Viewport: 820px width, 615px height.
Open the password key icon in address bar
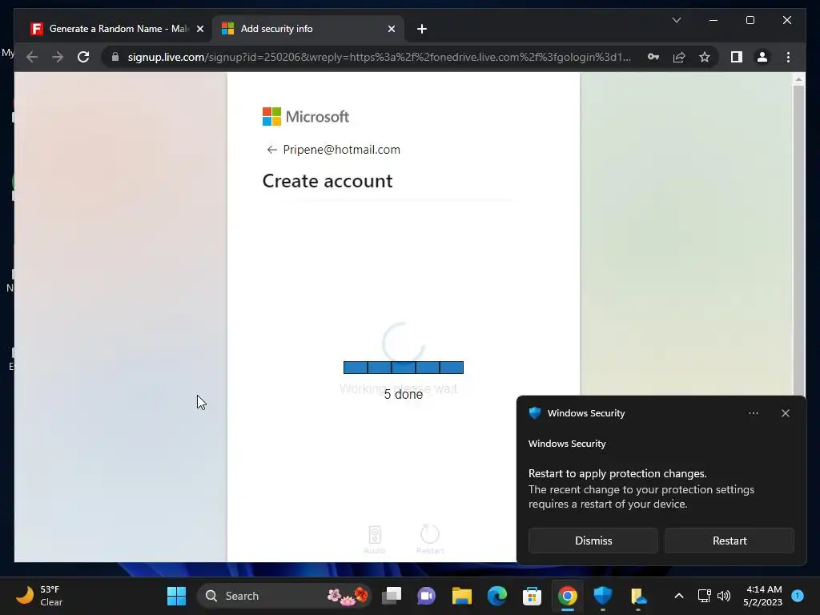tap(653, 57)
